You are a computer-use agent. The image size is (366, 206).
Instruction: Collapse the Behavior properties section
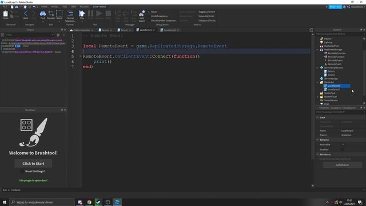click(x=317, y=140)
